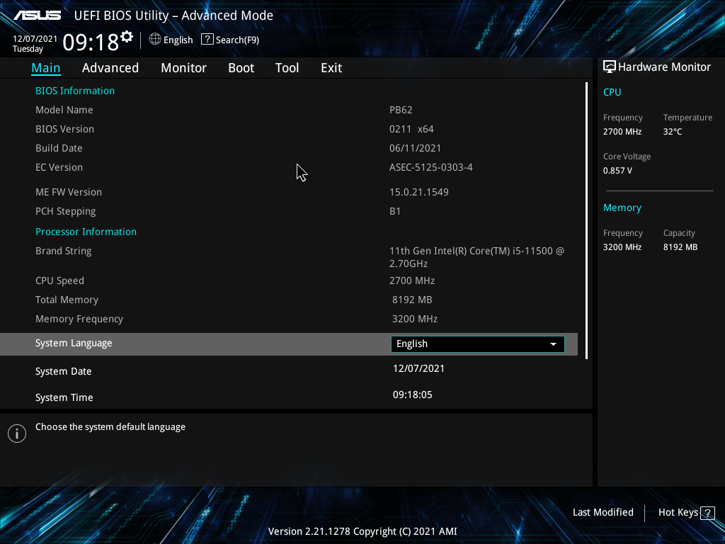Click the Hardware Monitor screen icon
Image resolution: width=725 pixels, height=544 pixels.
click(x=610, y=67)
